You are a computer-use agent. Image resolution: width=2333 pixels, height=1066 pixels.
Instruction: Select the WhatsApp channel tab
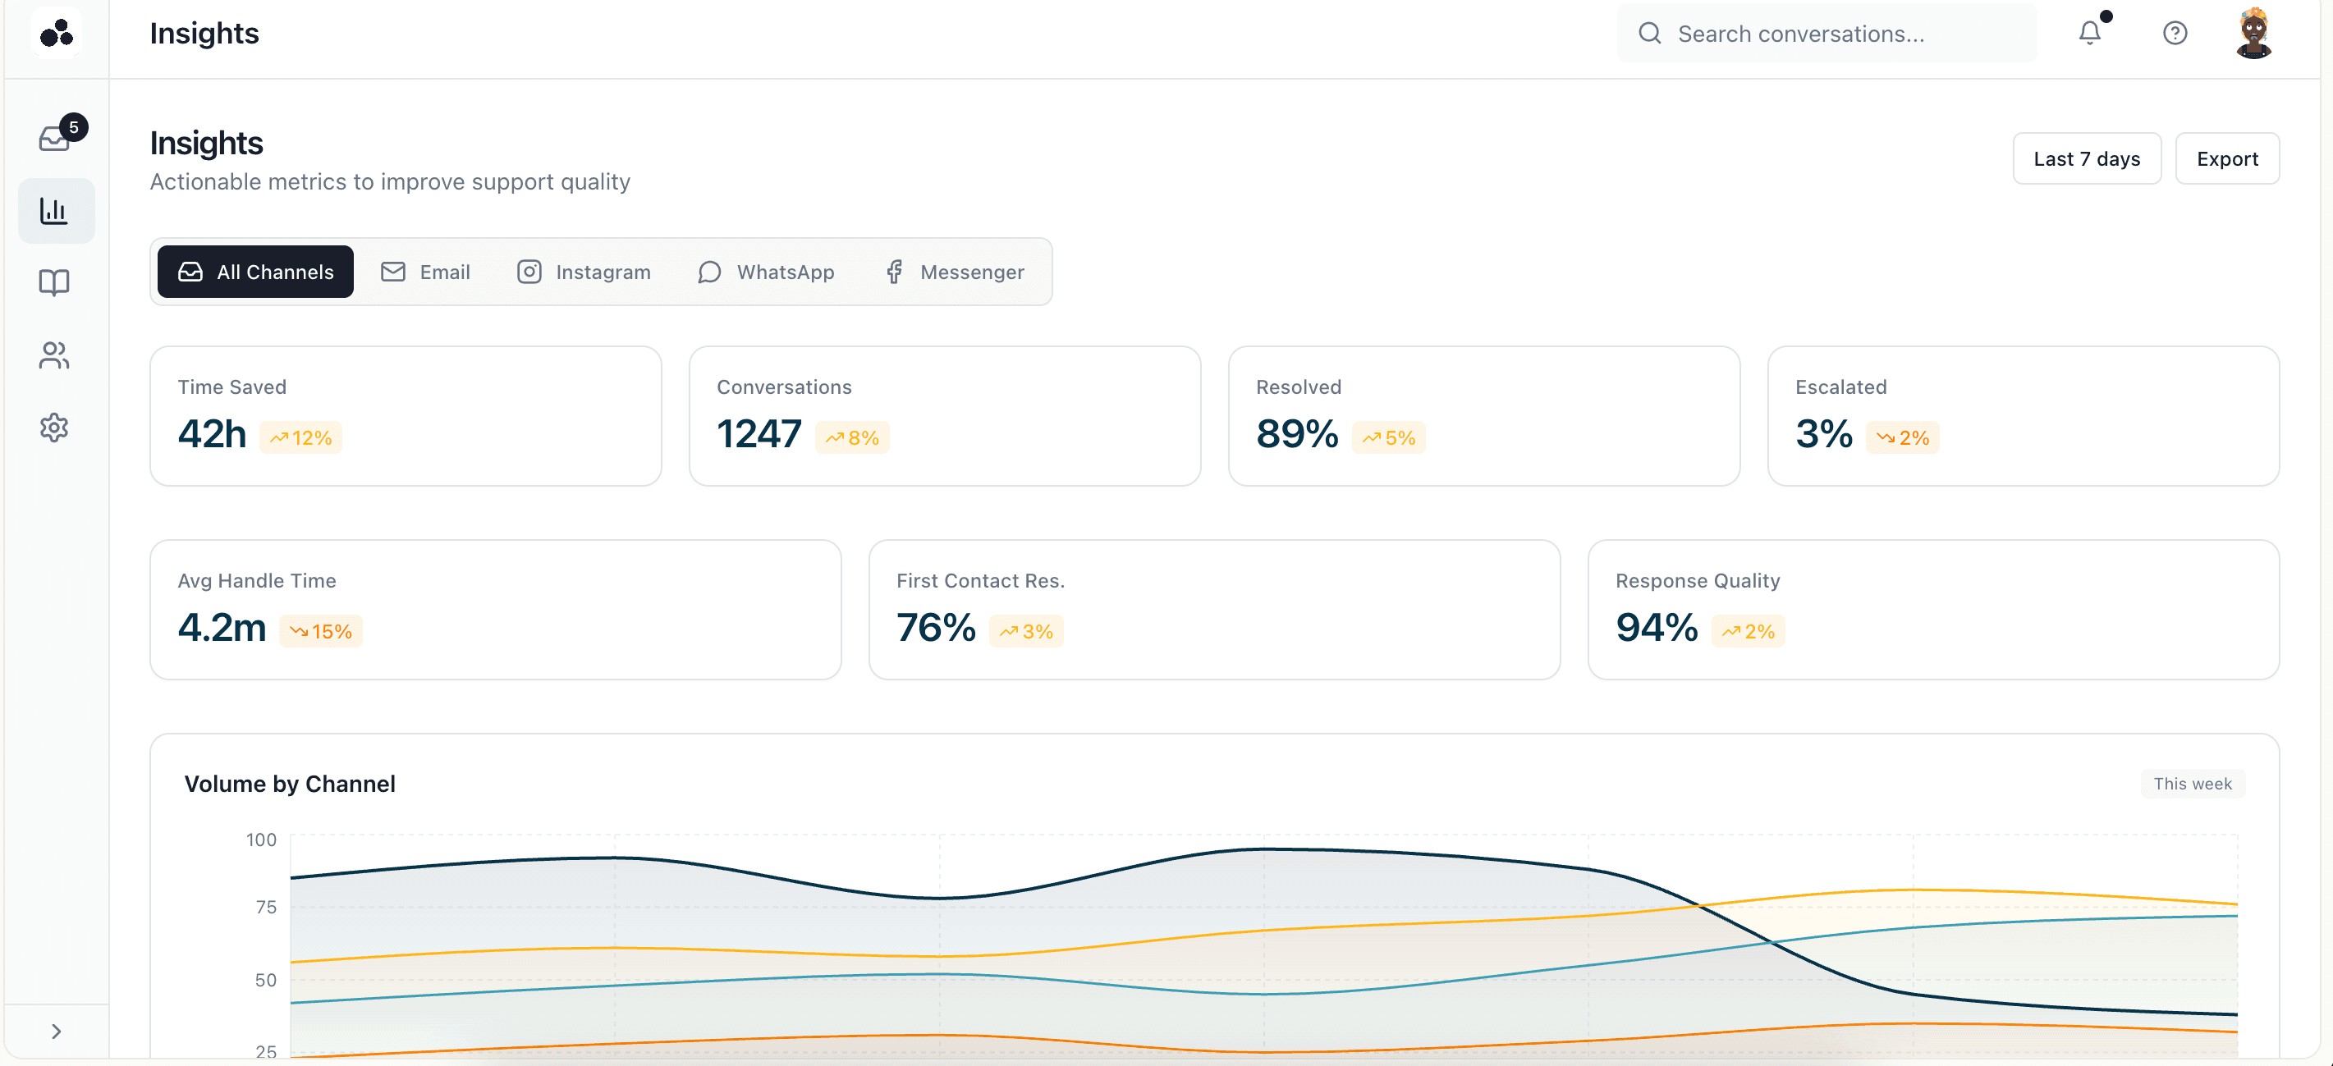coord(765,272)
